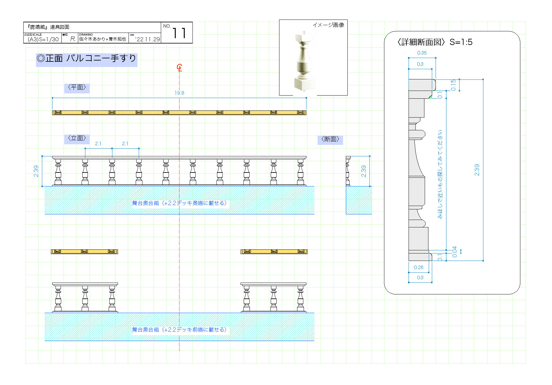
Task: Click the 〈立面〉 view label
Action: 77,138
